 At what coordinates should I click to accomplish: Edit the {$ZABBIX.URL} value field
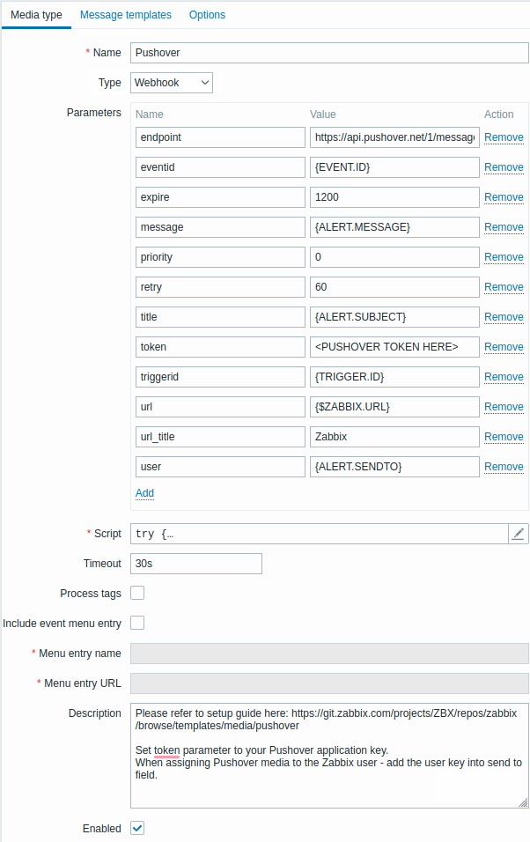pyautogui.click(x=394, y=407)
